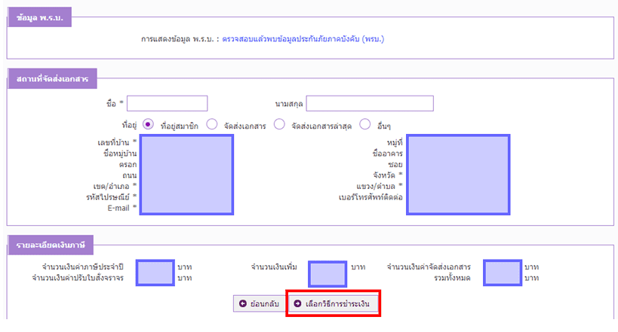Click the ข้อมูล พ.ร.บ. section header
This screenshot has height=332, width=618.
[x=39, y=17]
